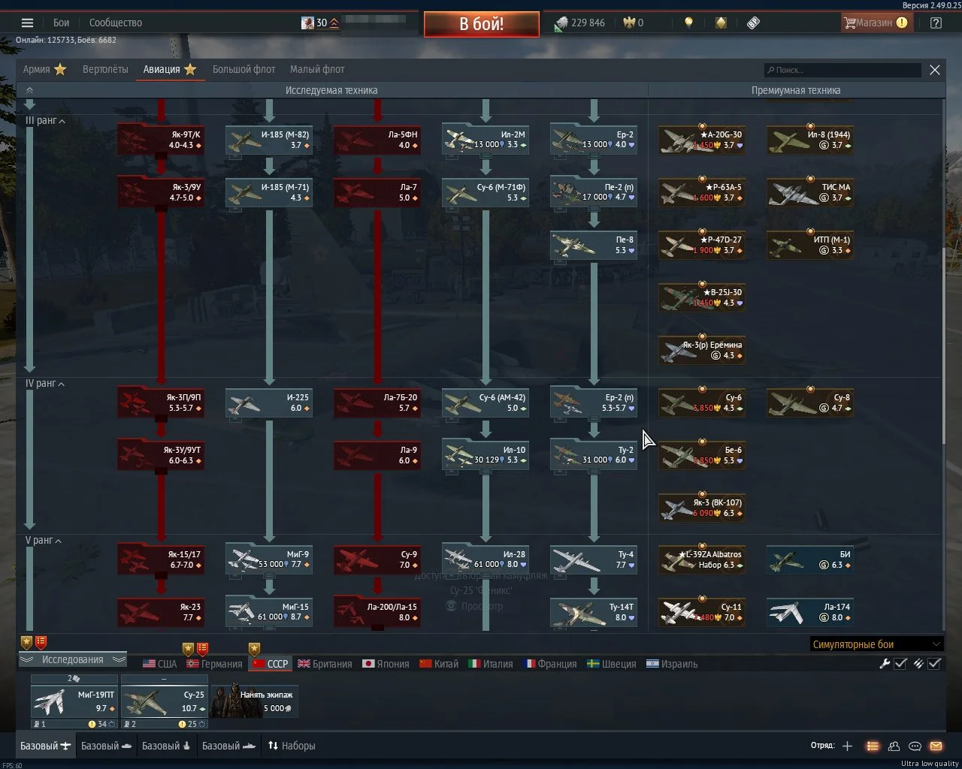962x769 pixels.
Task: Toggle the rightmost checkbox above vehicle slots
Action: (935, 664)
